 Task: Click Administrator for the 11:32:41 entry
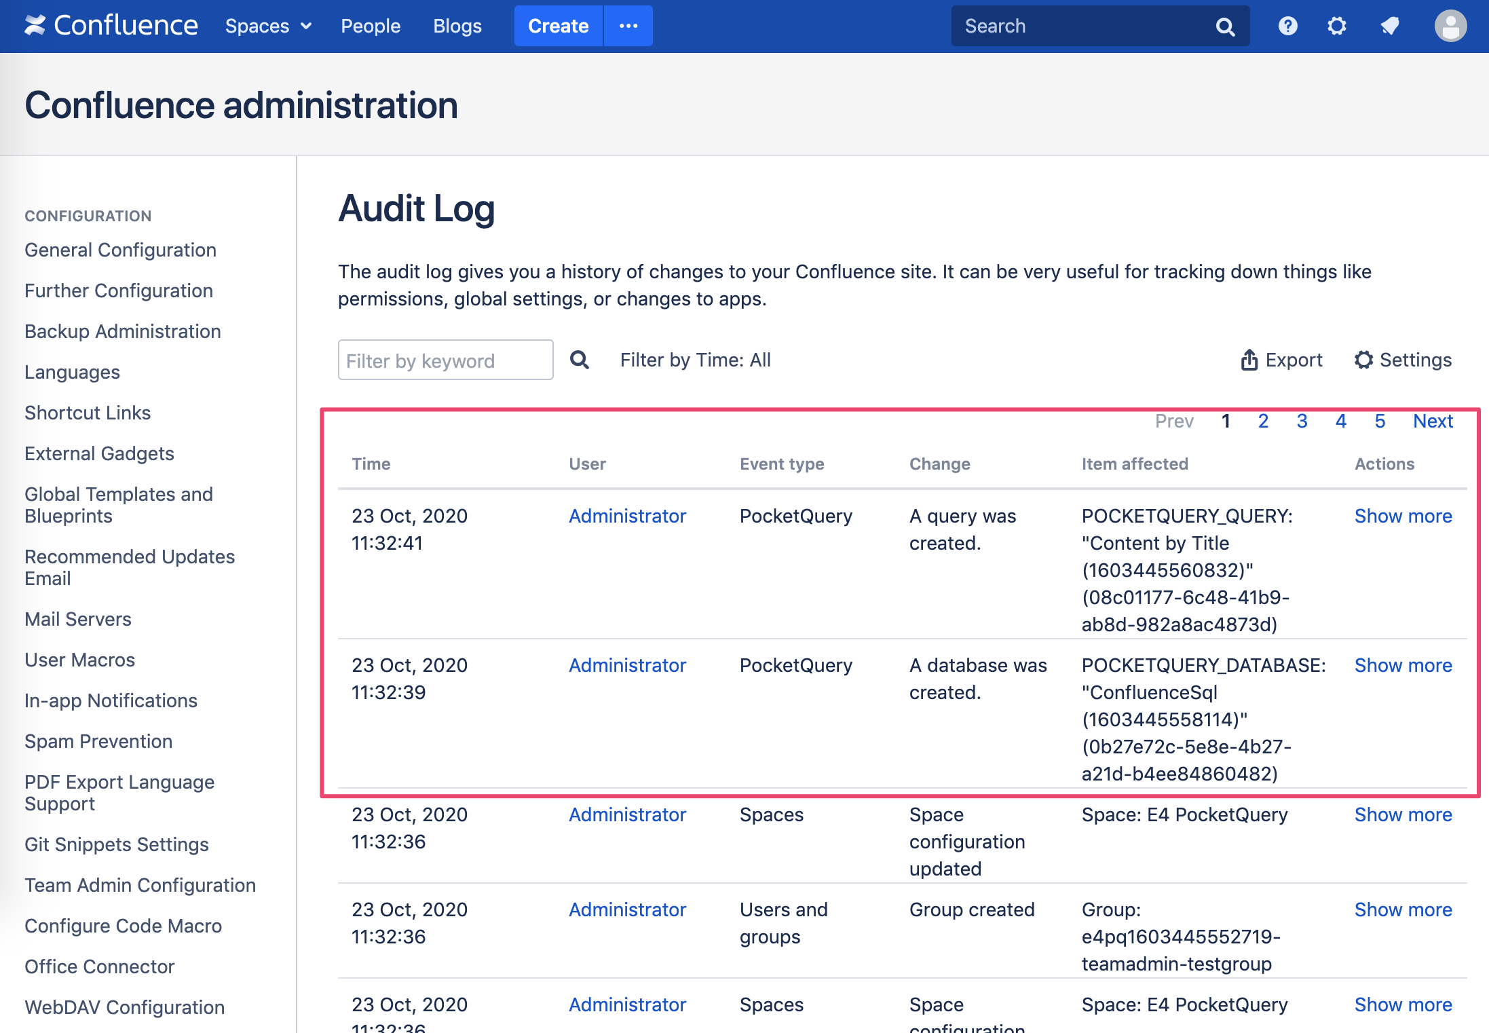point(627,516)
